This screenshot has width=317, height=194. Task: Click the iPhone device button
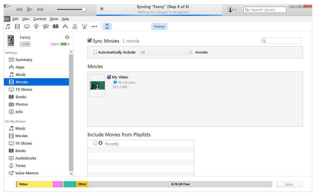(107, 26)
